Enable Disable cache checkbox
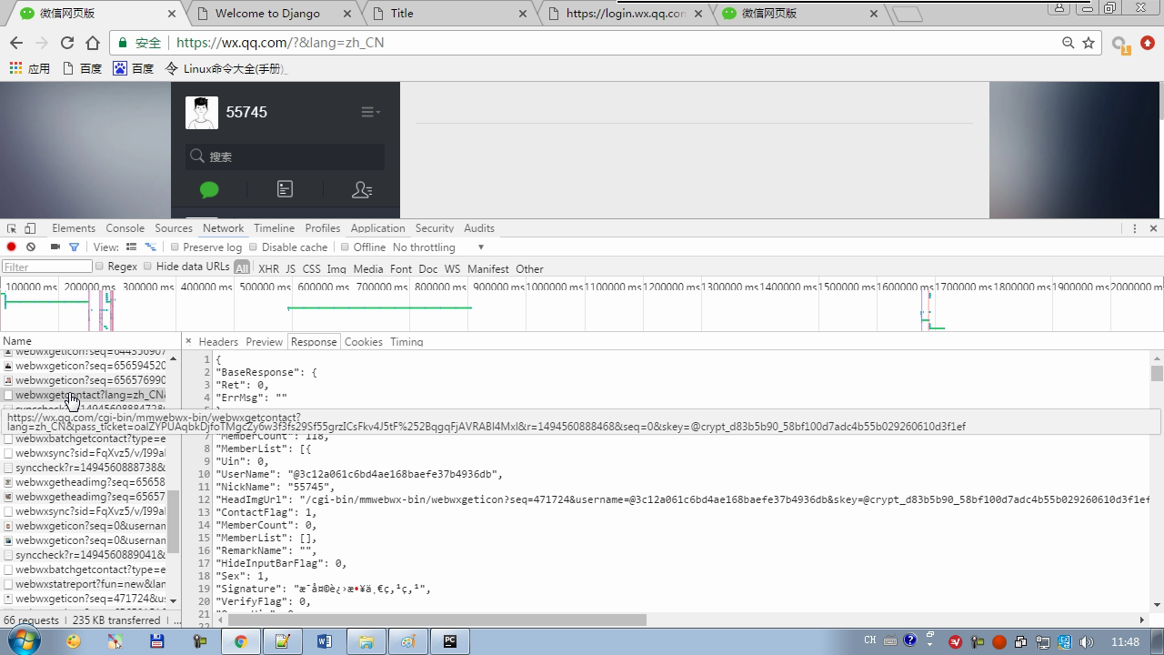1164x655 pixels. coord(254,247)
